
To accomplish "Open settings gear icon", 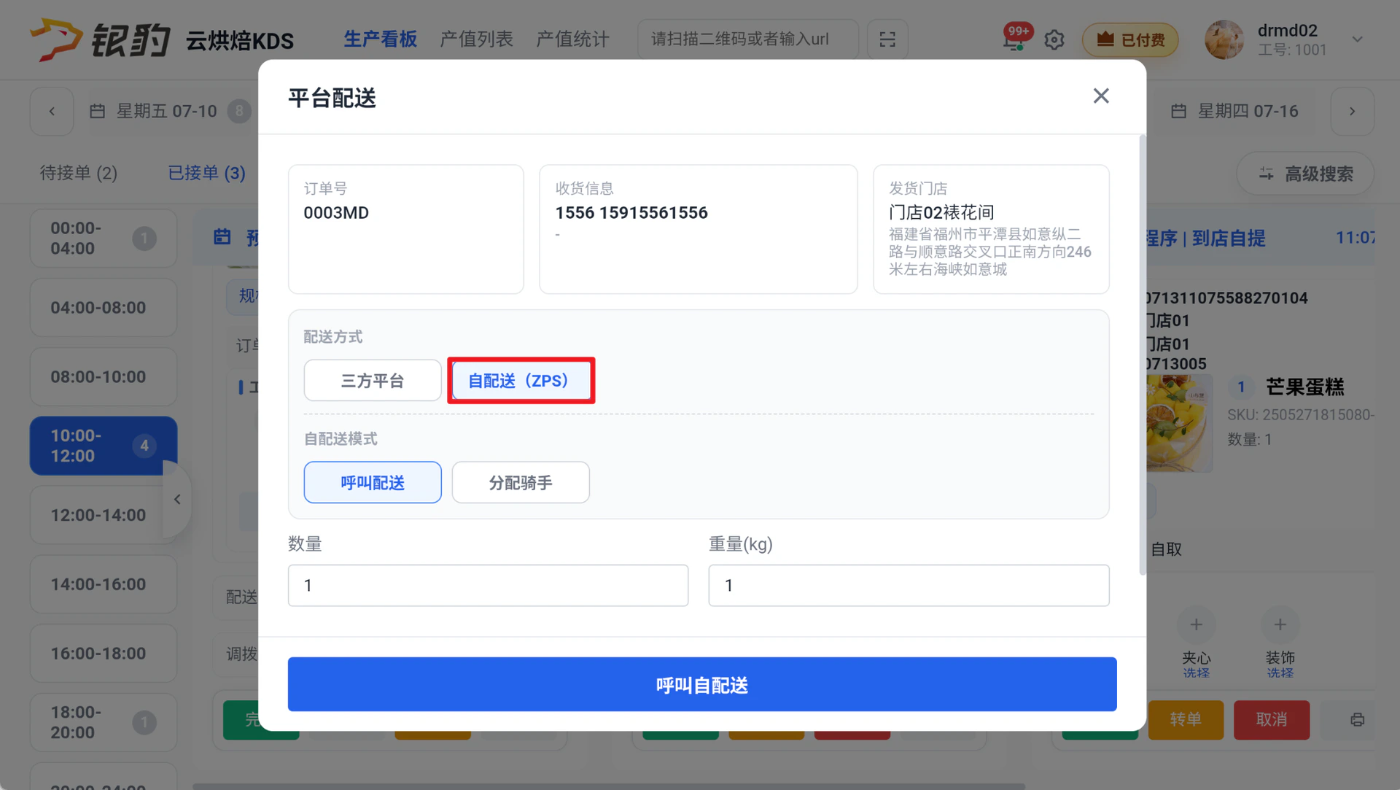I will (1054, 39).
